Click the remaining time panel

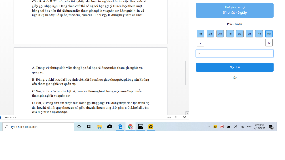[234, 10]
